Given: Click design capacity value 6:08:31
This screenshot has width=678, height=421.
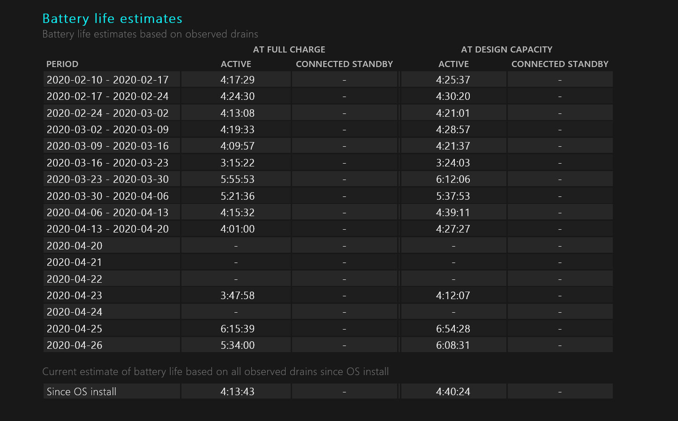Looking at the screenshot, I should click(453, 345).
